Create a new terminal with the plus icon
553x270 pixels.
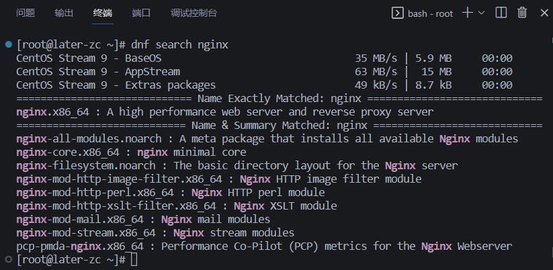[x=467, y=13]
